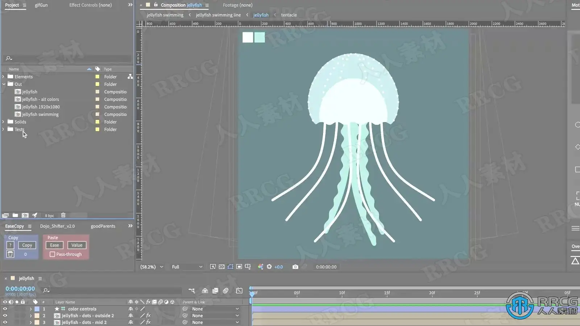The image size is (580, 326).
Task: Enable the Pass-through checkbox in EaseCopy
Action: pos(53,254)
